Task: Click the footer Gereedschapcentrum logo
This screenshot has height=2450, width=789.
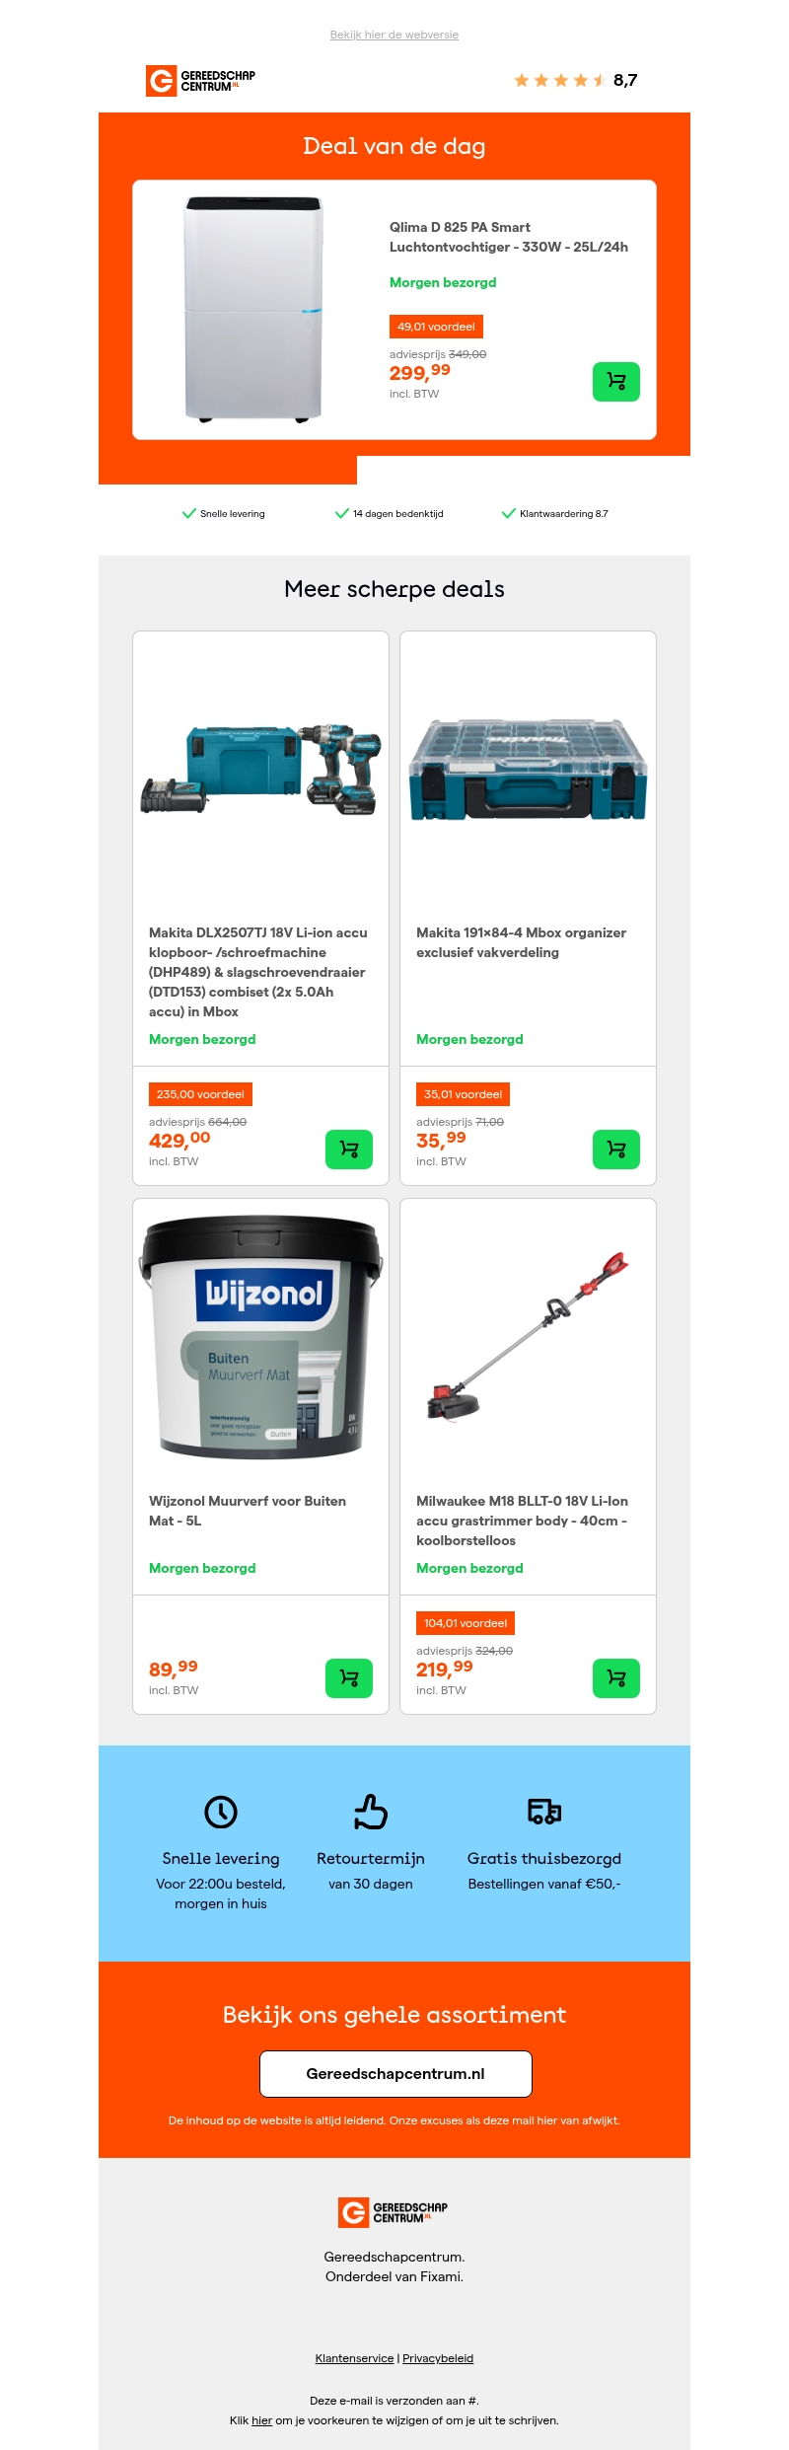Action: (394, 2212)
